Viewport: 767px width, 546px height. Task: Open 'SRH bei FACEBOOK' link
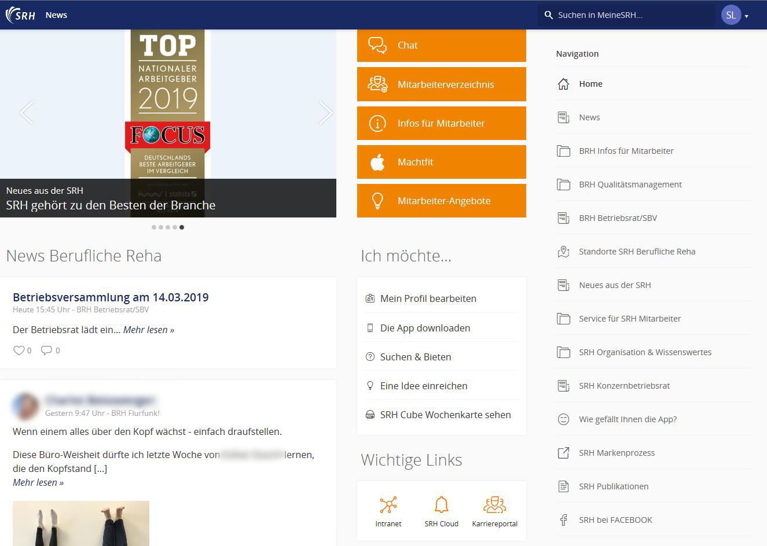654,520
